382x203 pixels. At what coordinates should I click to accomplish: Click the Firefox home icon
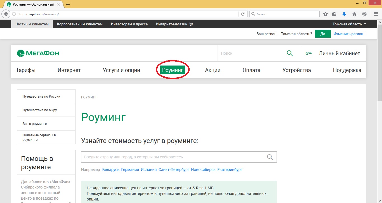354,14
